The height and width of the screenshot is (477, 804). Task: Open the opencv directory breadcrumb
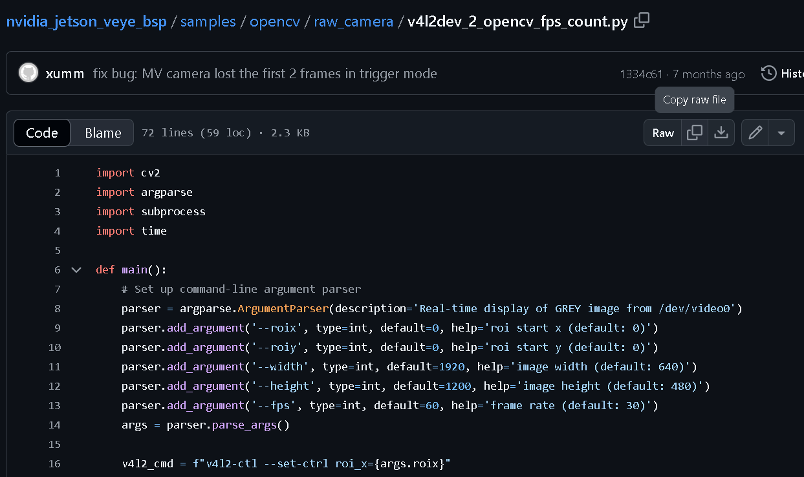(275, 21)
